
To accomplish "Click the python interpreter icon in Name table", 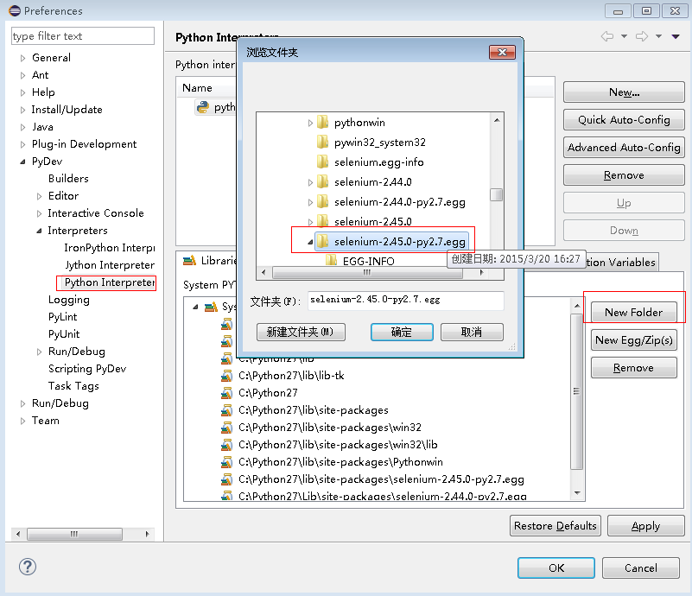I will [203, 107].
